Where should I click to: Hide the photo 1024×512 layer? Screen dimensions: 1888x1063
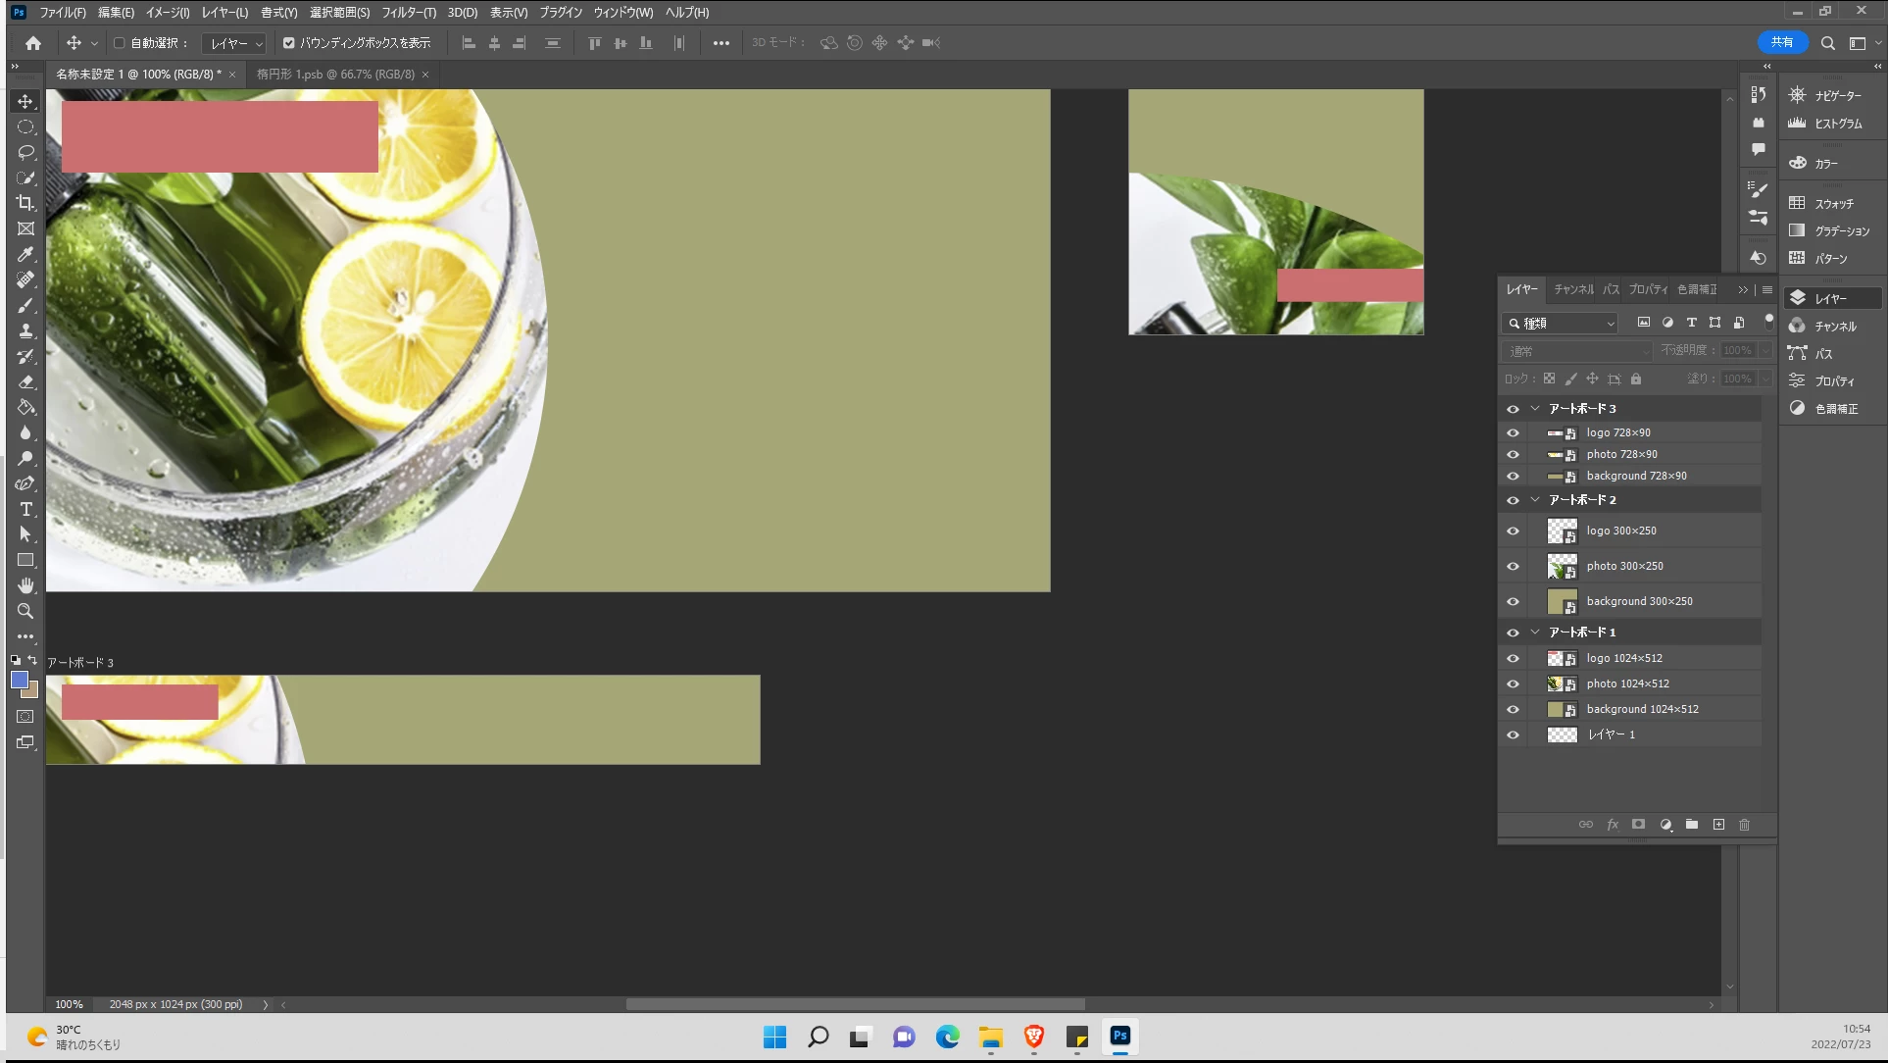(x=1513, y=683)
